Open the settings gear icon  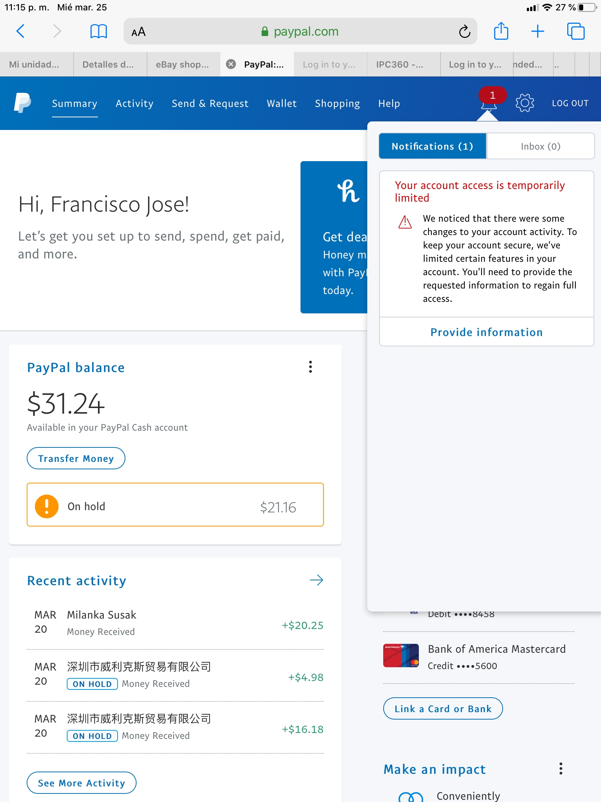pyautogui.click(x=525, y=103)
